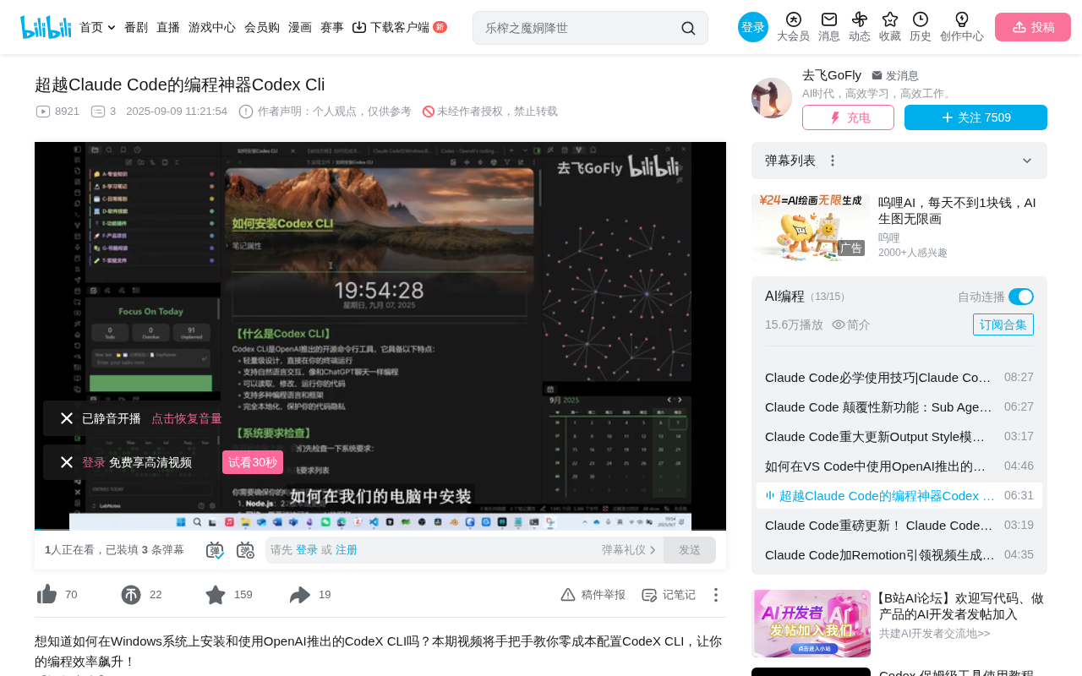Open 收藏 favorites icon
The height and width of the screenshot is (676, 1082).
coord(890,27)
